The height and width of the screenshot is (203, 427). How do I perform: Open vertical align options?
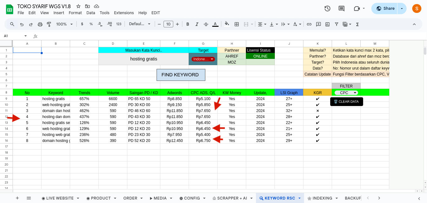pos(274,24)
